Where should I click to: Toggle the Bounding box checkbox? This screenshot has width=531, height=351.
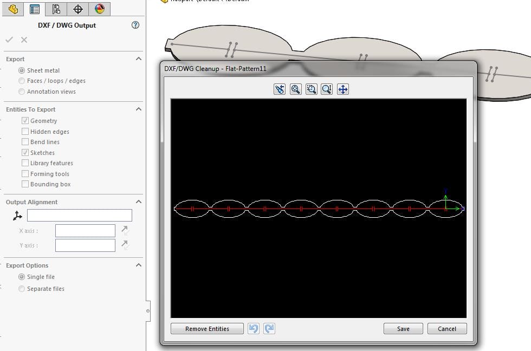[25, 184]
